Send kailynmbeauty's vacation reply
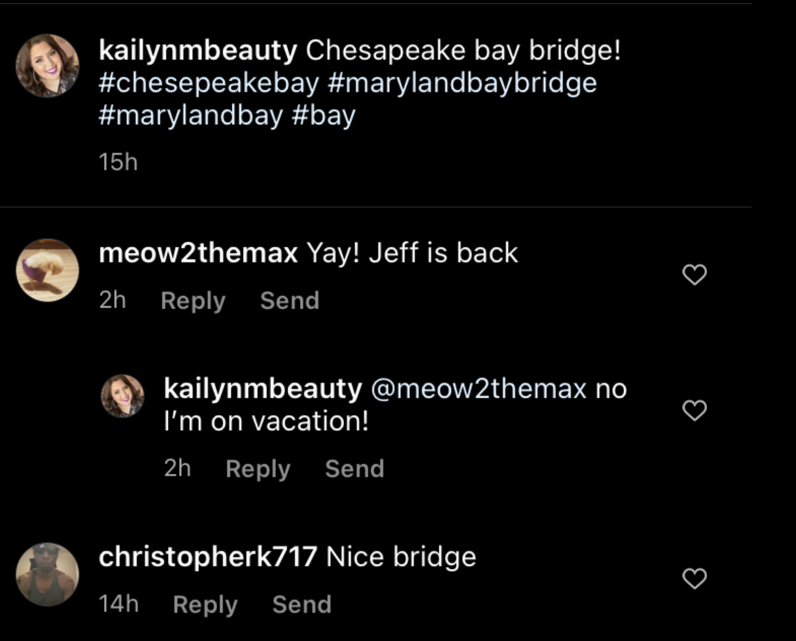The width and height of the screenshot is (796, 641). pos(355,468)
